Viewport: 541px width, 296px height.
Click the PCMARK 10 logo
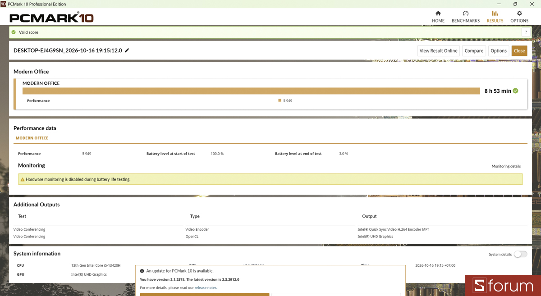pos(51,18)
